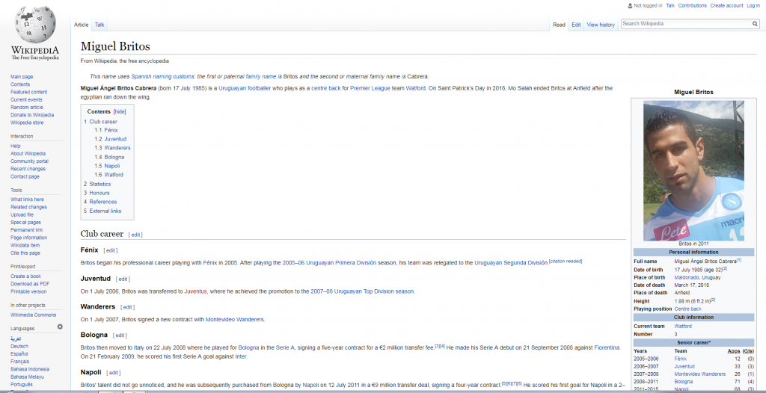Jump to Statistics section in Contents

point(99,184)
